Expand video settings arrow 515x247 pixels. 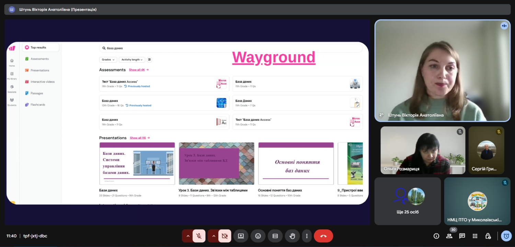point(214,236)
